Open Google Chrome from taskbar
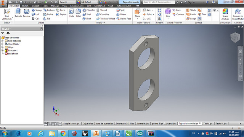Image resolution: width=244 pixels, height=137 pixels. tap(63, 134)
